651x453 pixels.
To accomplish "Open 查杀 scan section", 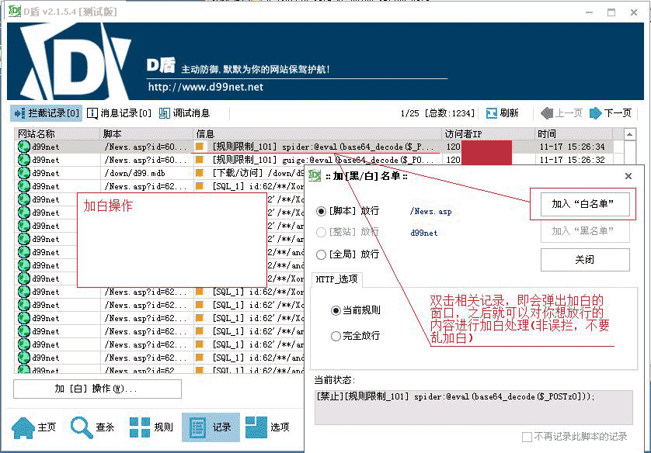I will click(92, 427).
